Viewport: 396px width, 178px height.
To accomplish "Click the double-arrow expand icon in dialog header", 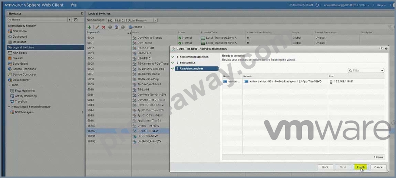I will [386, 48].
